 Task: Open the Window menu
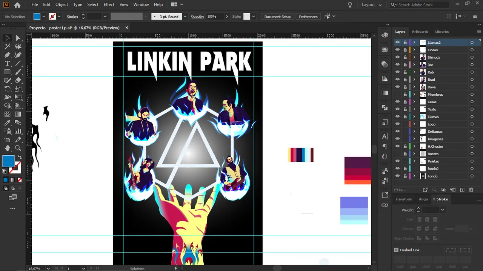141,5
